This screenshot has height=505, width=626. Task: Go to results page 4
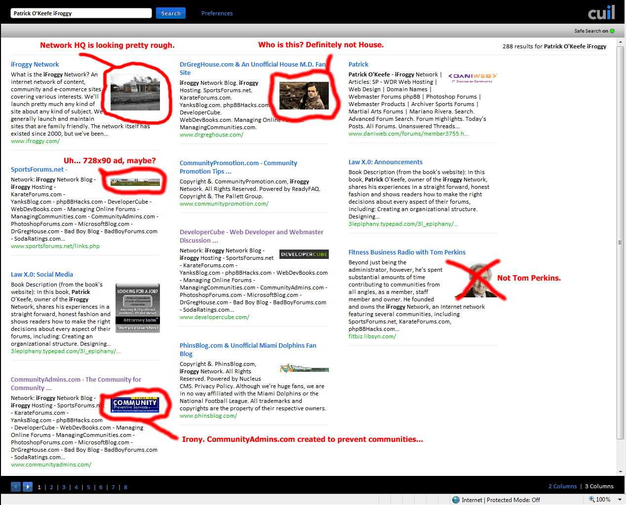click(76, 487)
